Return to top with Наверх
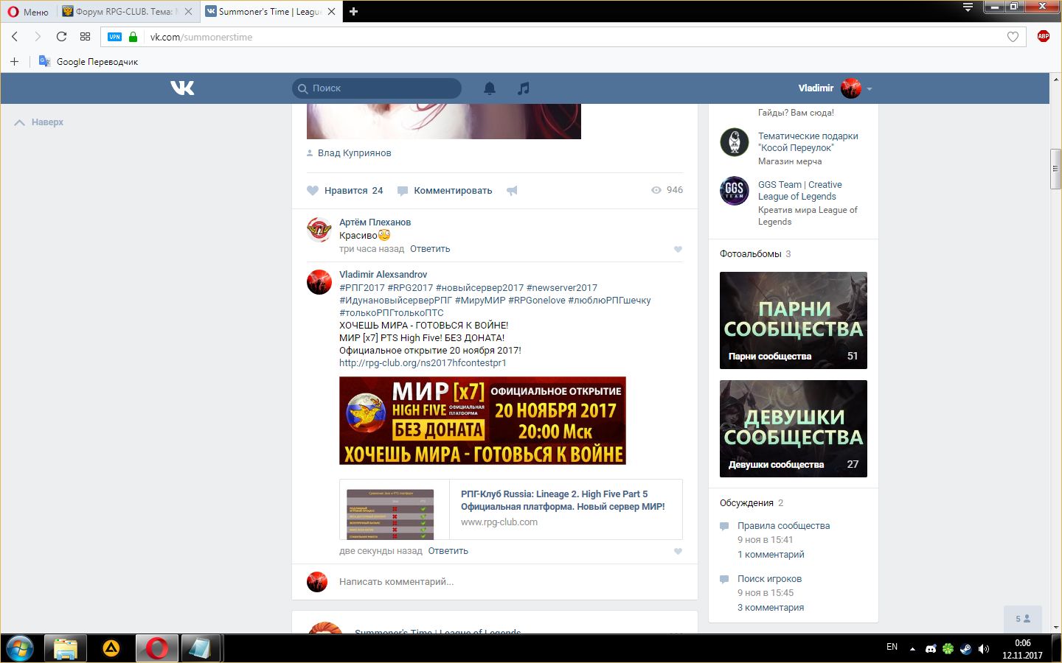The image size is (1062, 663). click(x=39, y=122)
